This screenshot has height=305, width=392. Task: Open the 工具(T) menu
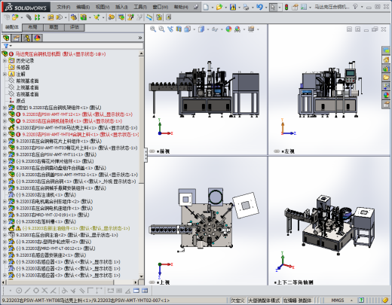pyautogui.click(x=140, y=7)
